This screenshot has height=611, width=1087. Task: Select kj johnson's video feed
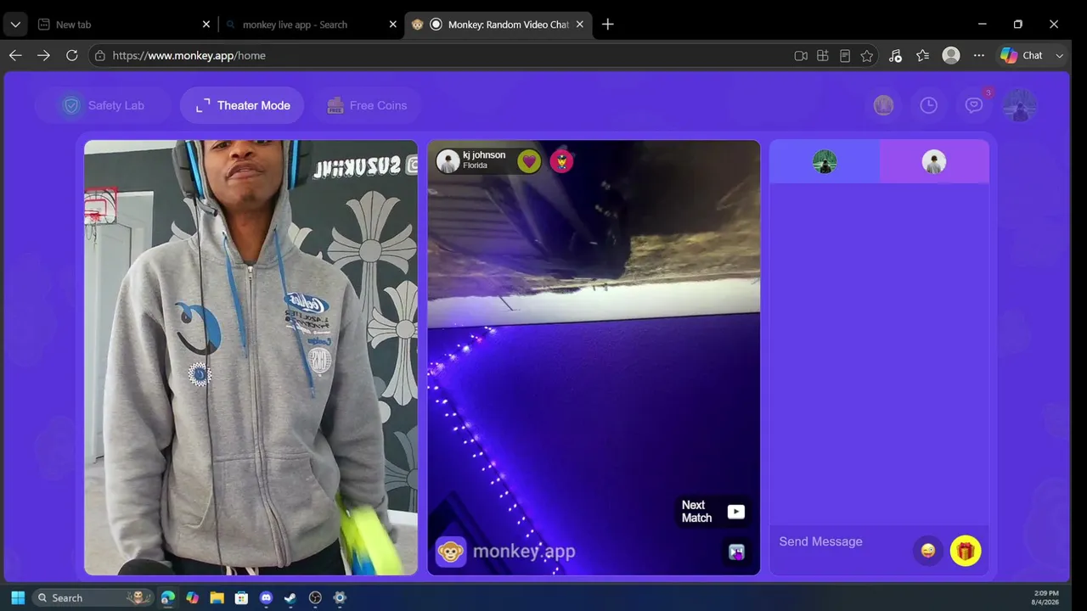[594, 357]
